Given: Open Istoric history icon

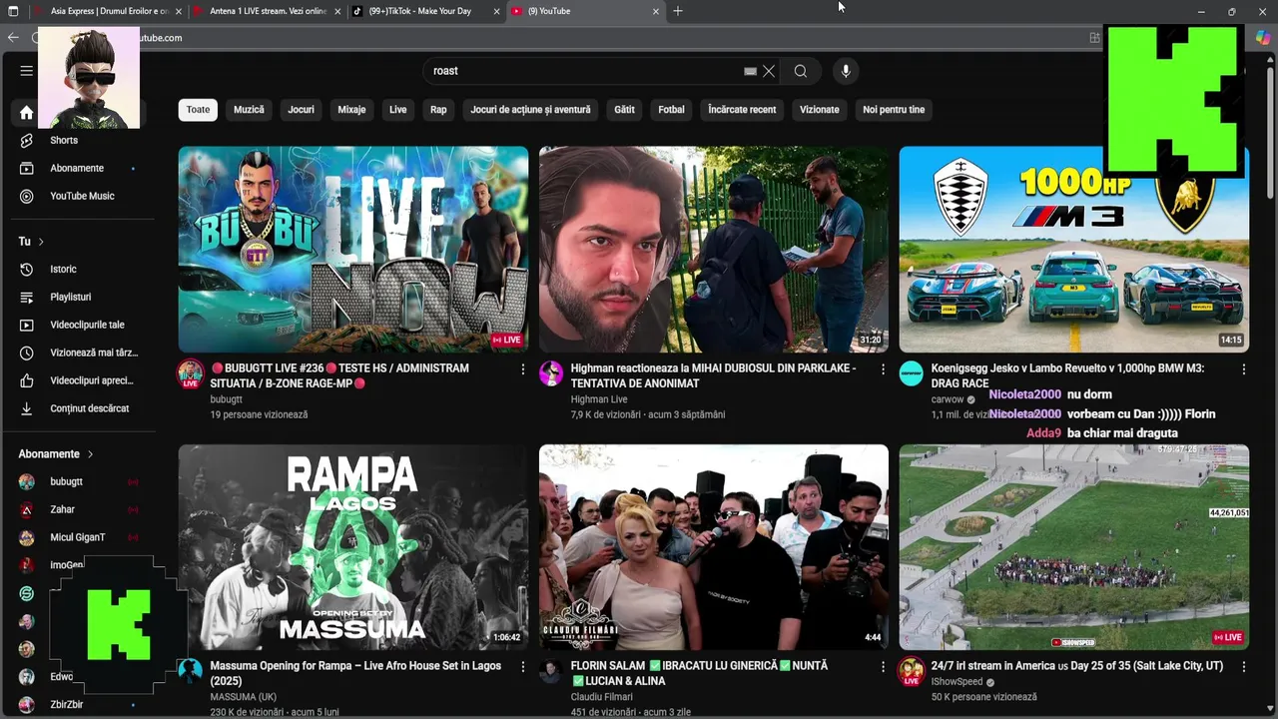Looking at the screenshot, I should (x=27, y=269).
